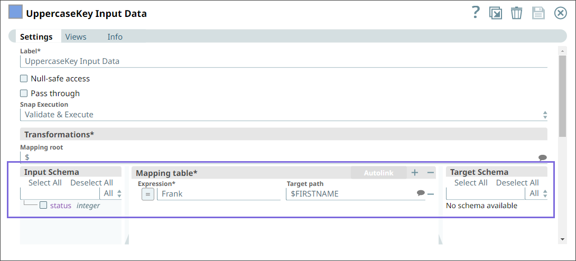Click the Target path comment bubble icon

421,193
